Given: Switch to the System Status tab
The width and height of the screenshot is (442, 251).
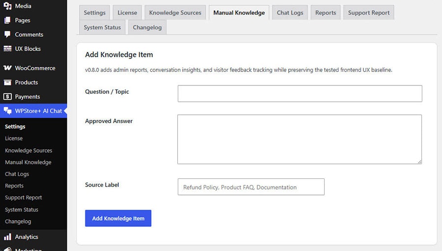Looking at the screenshot, I should 102,28.
